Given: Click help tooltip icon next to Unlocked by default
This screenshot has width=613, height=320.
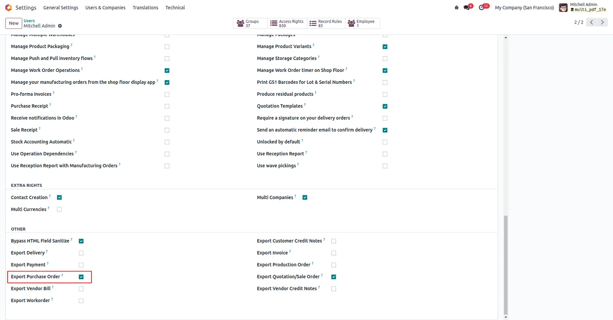Looking at the screenshot, I should [x=302, y=140].
